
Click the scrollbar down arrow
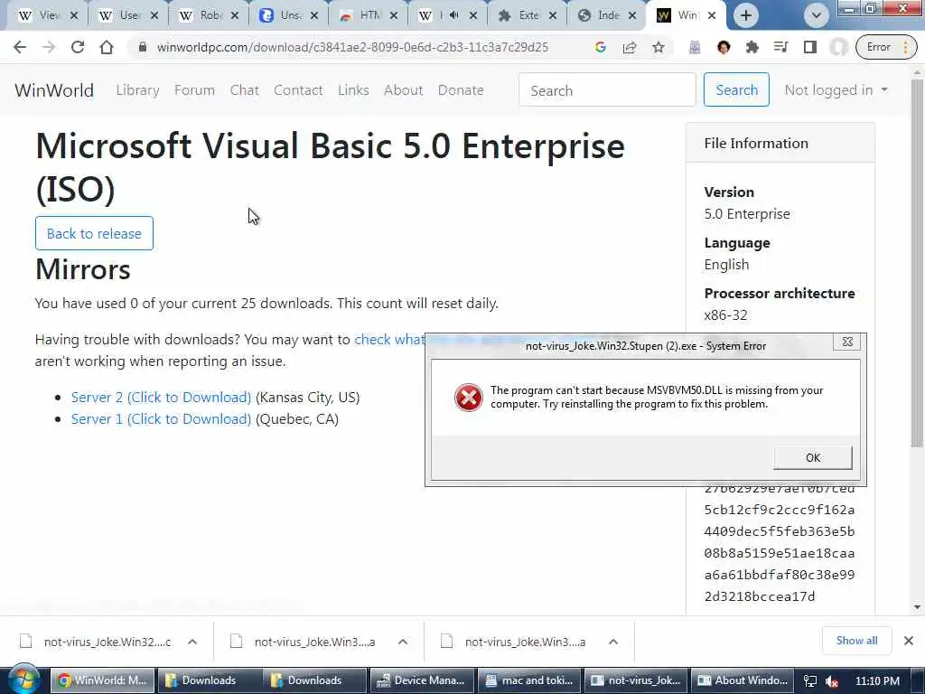pyautogui.click(x=917, y=606)
